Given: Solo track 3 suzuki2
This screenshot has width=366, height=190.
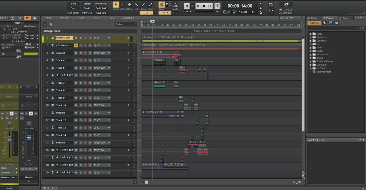Looking at the screenshot, I should 81,53.
